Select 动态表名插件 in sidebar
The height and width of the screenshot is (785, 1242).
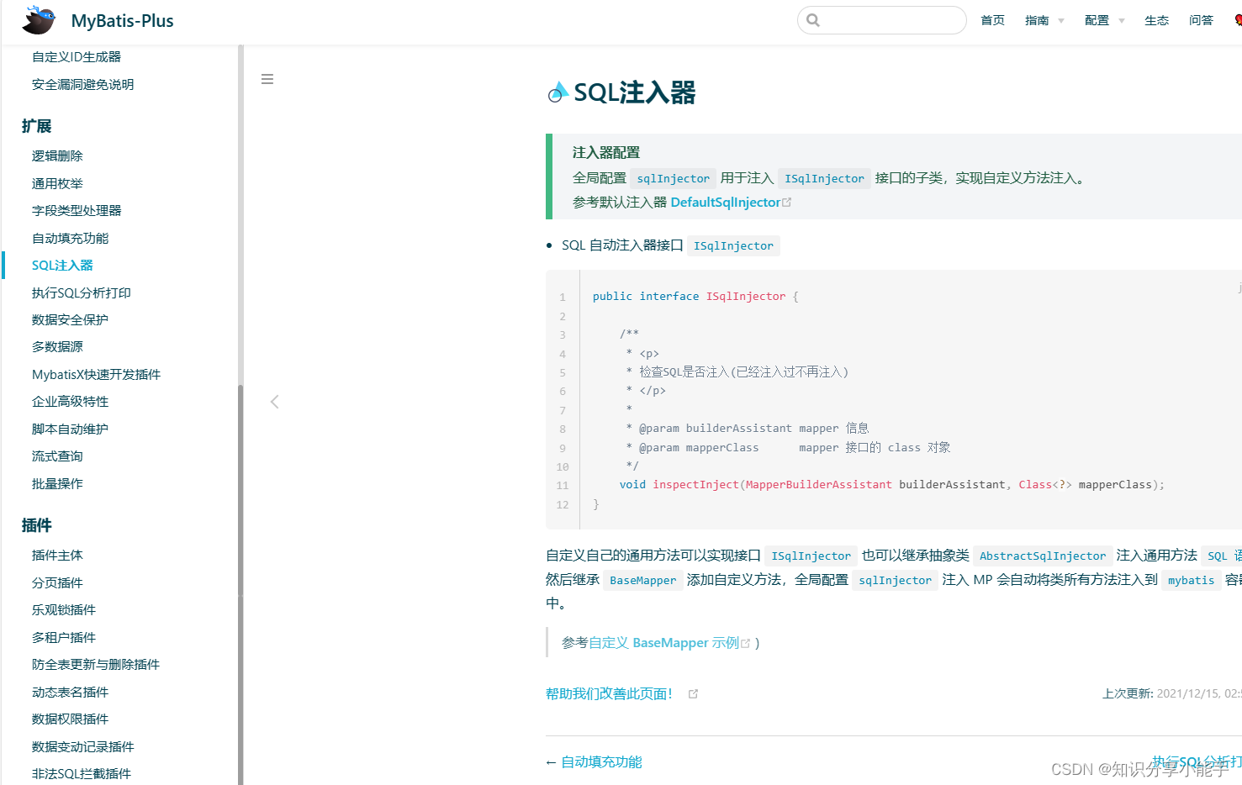pyautogui.click(x=70, y=693)
